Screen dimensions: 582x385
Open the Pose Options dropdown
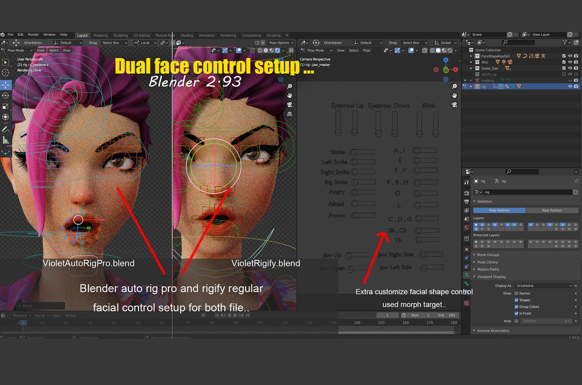click(x=281, y=43)
